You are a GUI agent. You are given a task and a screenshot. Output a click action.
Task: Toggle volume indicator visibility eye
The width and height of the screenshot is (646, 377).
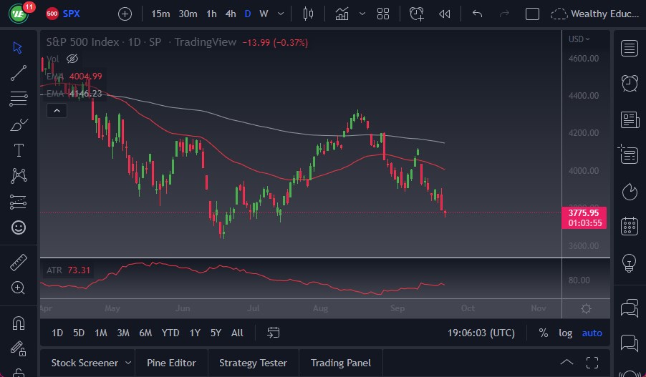(x=72, y=59)
